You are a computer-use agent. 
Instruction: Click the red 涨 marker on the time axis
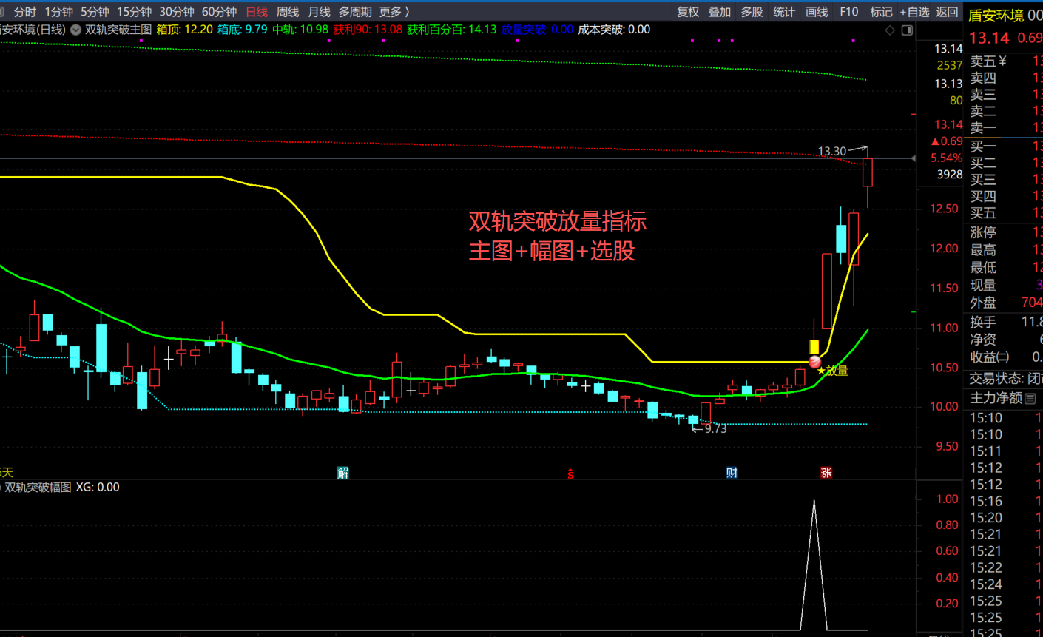click(x=826, y=473)
